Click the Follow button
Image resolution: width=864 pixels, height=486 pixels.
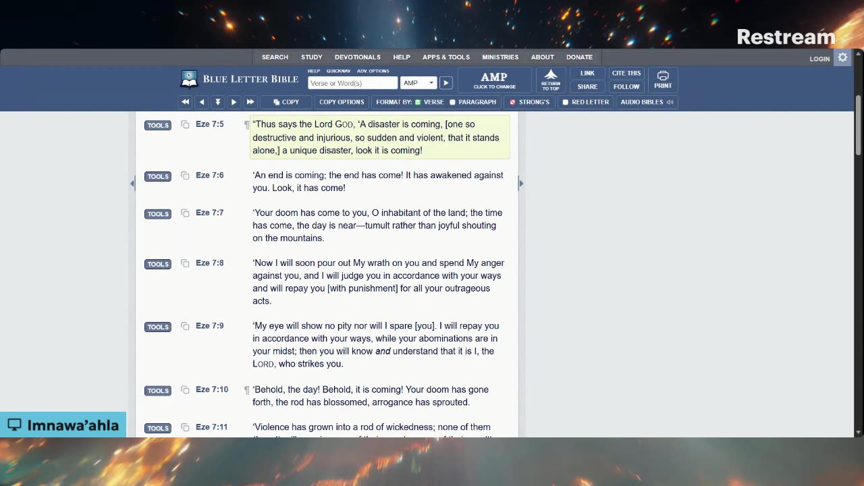click(626, 86)
